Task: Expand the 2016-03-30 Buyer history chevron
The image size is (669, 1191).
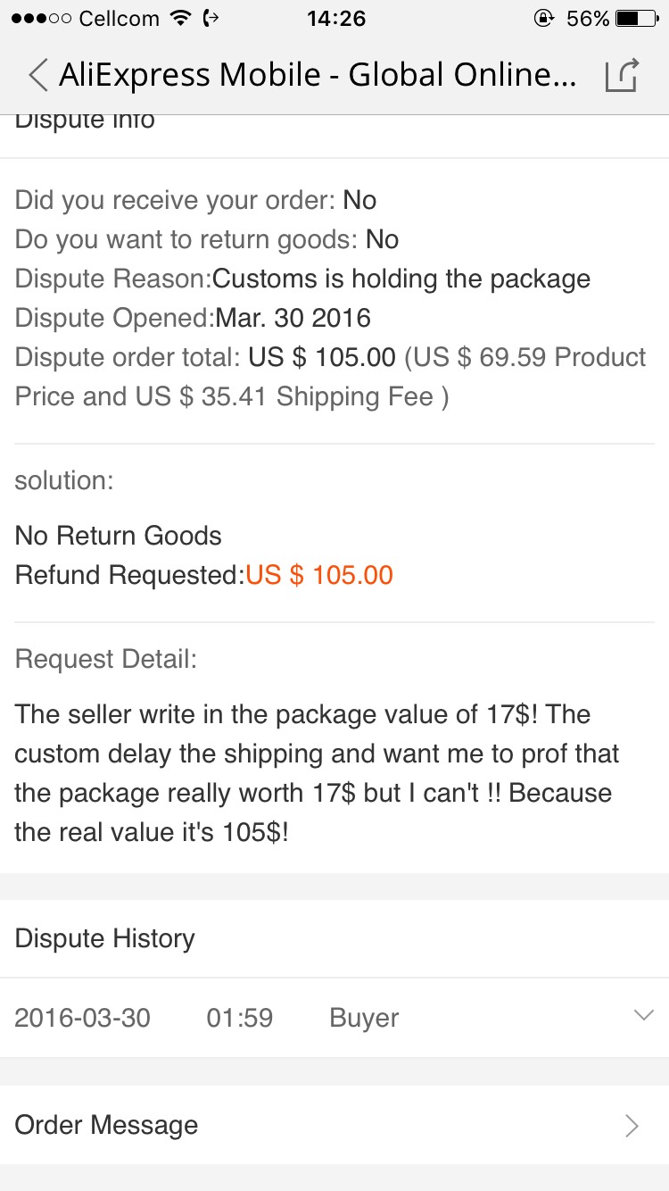Action: coord(642,1016)
